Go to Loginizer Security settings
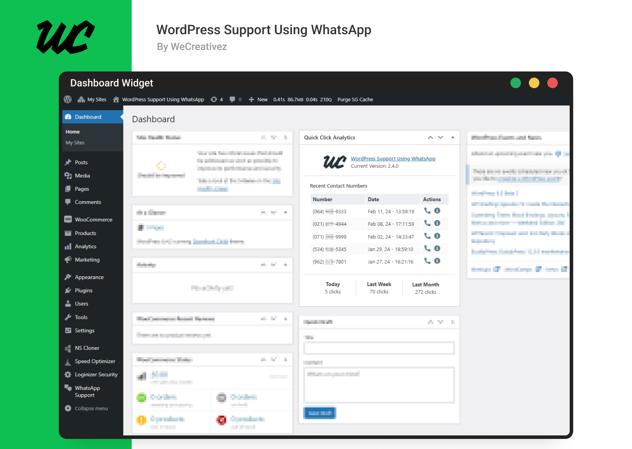 (x=93, y=374)
